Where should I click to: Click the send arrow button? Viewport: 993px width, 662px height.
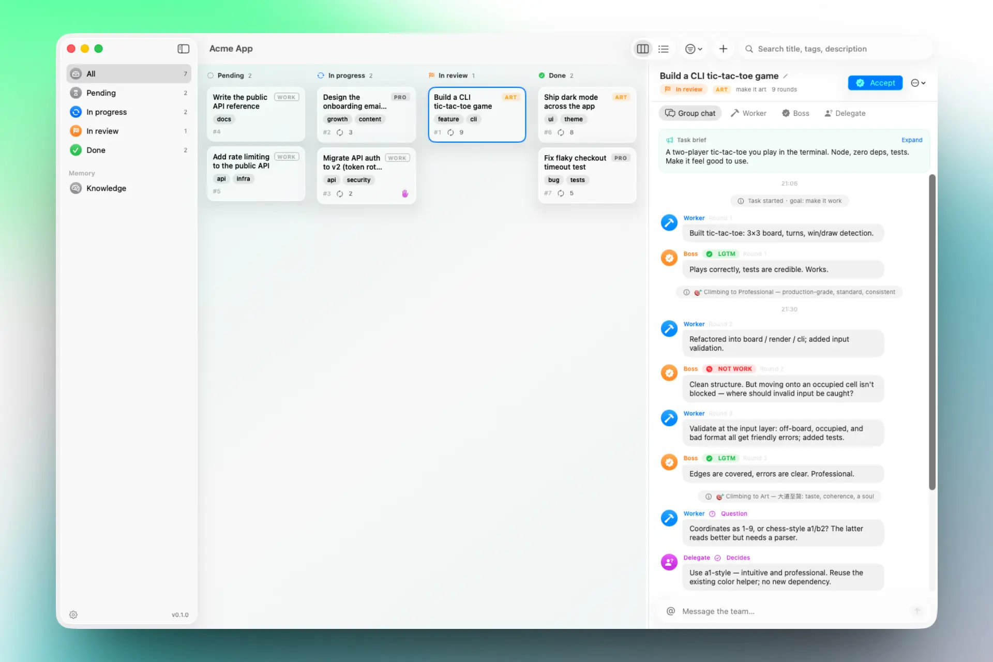tap(916, 611)
